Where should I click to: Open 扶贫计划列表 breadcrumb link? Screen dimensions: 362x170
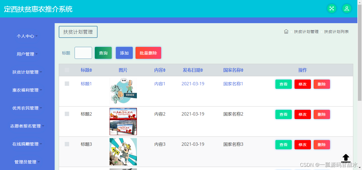(337, 32)
